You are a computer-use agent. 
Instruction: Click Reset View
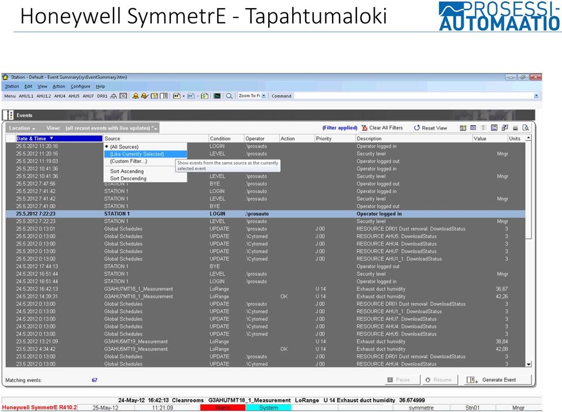430,128
